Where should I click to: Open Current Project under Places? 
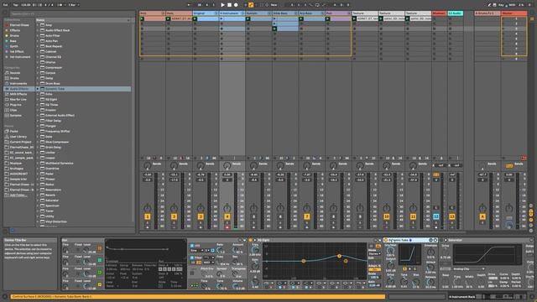coord(20,142)
